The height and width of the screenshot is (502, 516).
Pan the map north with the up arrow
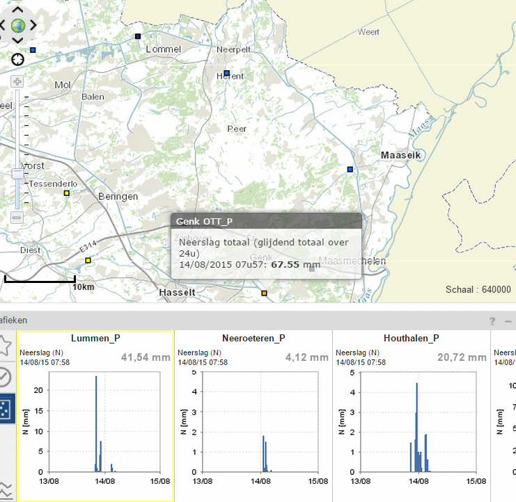click(18, 10)
